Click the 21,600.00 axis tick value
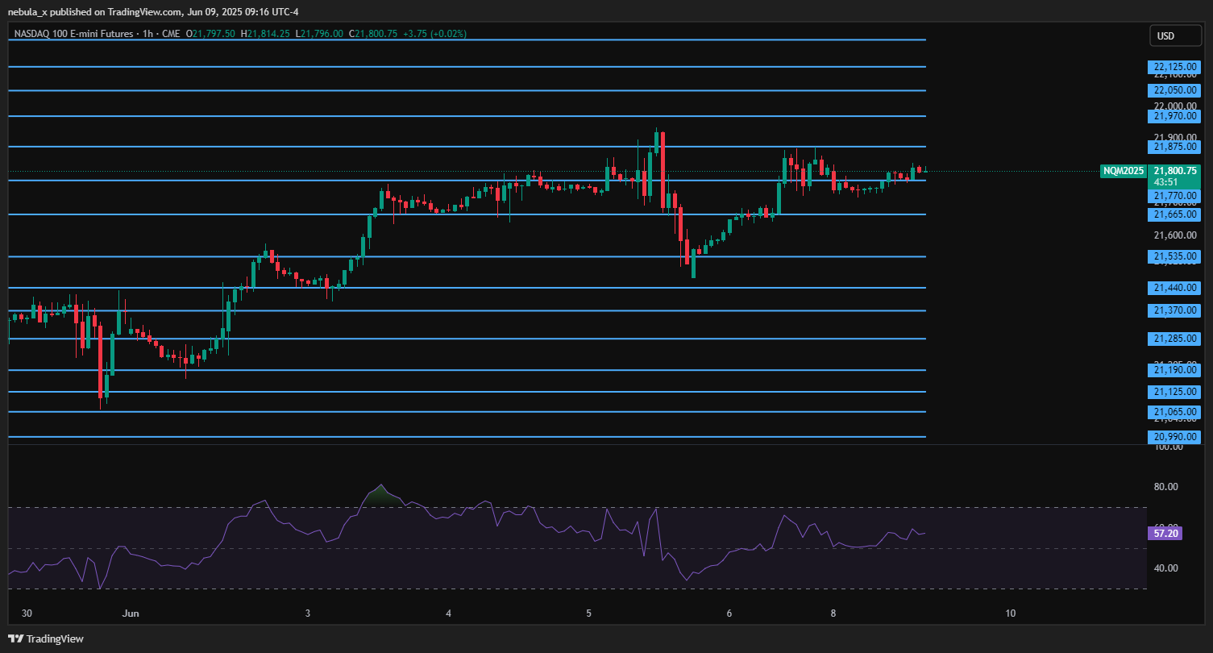 (x=1174, y=235)
